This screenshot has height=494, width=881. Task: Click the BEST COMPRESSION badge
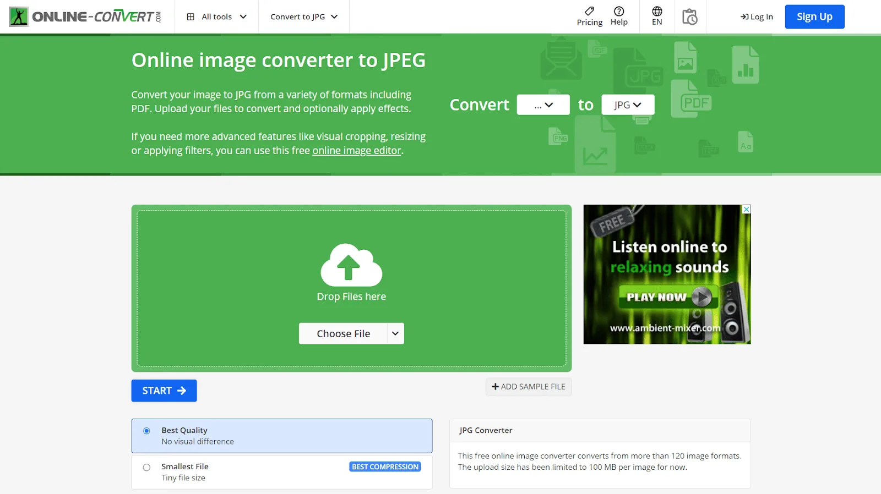click(385, 466)
